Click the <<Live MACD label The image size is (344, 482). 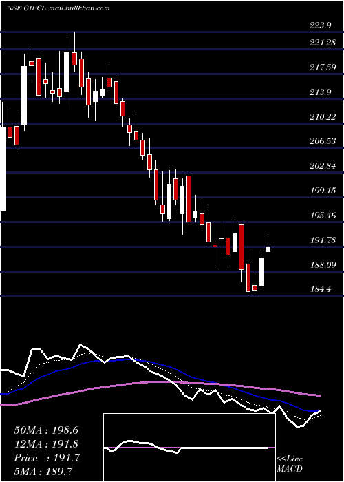290,463
